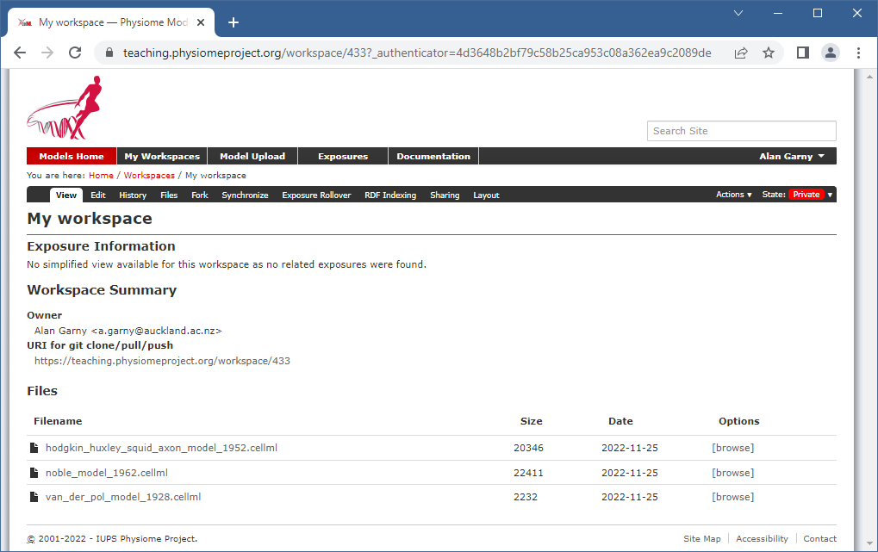
Task: Click the browser back arrow
Action: [x=20, y=53]
